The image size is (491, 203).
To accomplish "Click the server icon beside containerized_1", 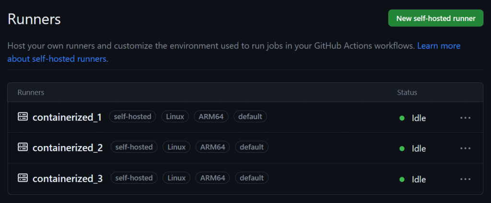I will pos(23,117).
